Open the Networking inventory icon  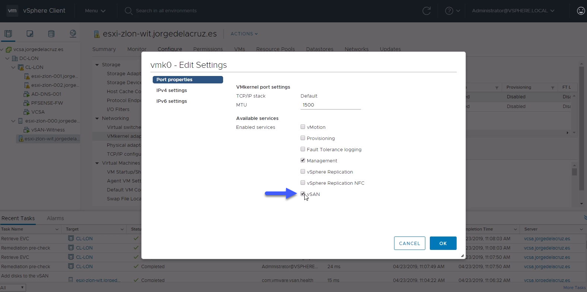(x=73, y=34)
